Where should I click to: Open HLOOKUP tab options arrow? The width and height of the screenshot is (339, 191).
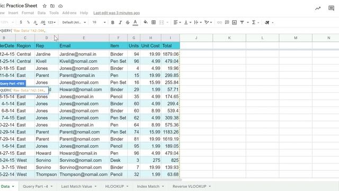pos(127,186)
